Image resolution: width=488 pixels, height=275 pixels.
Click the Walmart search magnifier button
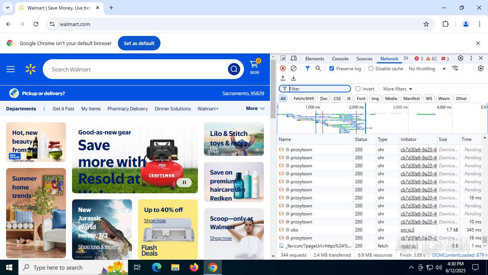[234, 69]
